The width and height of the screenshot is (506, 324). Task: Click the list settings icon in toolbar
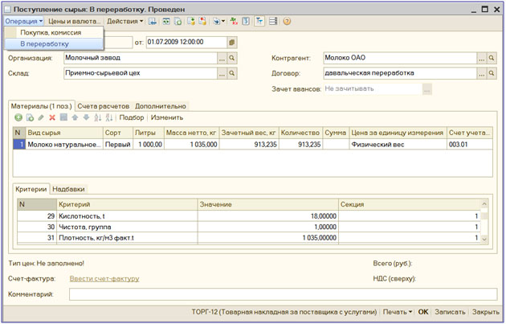click(273, 22)
